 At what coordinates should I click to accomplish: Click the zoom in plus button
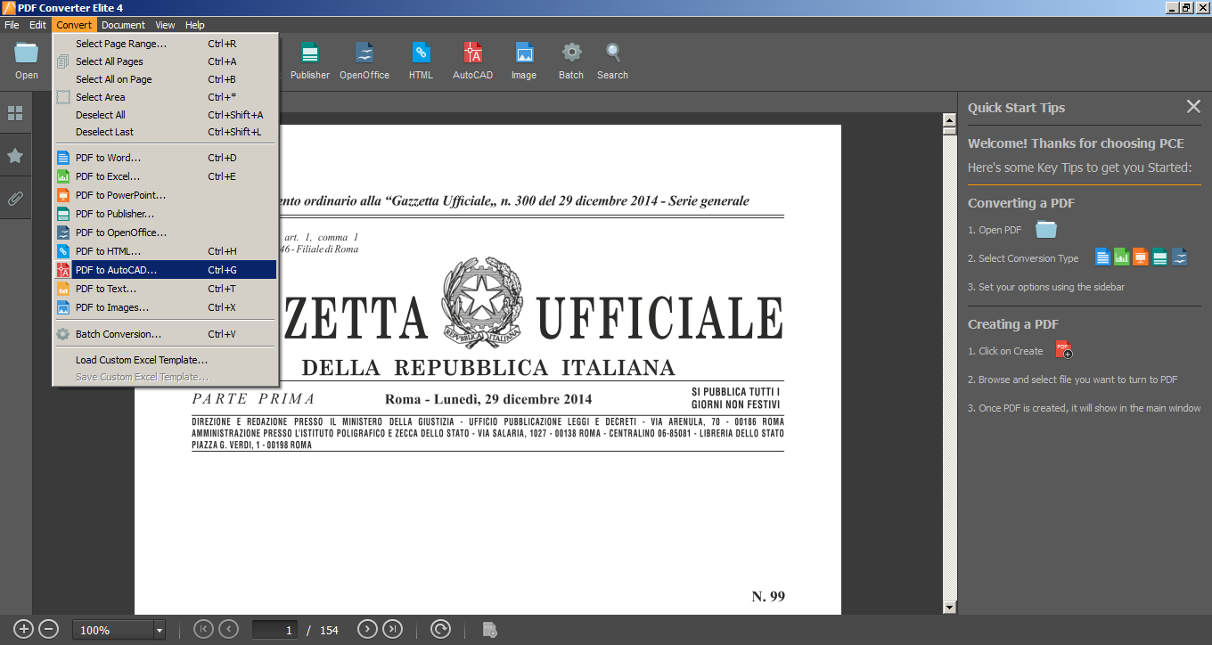click(x=24, y=629)
